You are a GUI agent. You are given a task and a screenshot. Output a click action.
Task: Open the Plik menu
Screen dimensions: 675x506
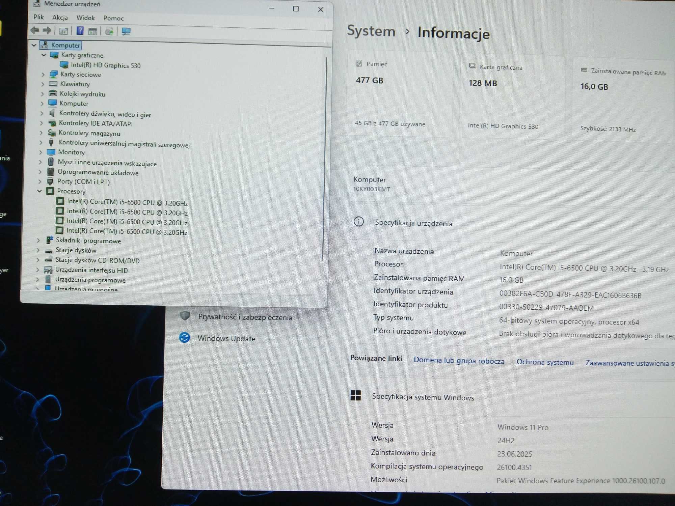click(x=38, y=17)
